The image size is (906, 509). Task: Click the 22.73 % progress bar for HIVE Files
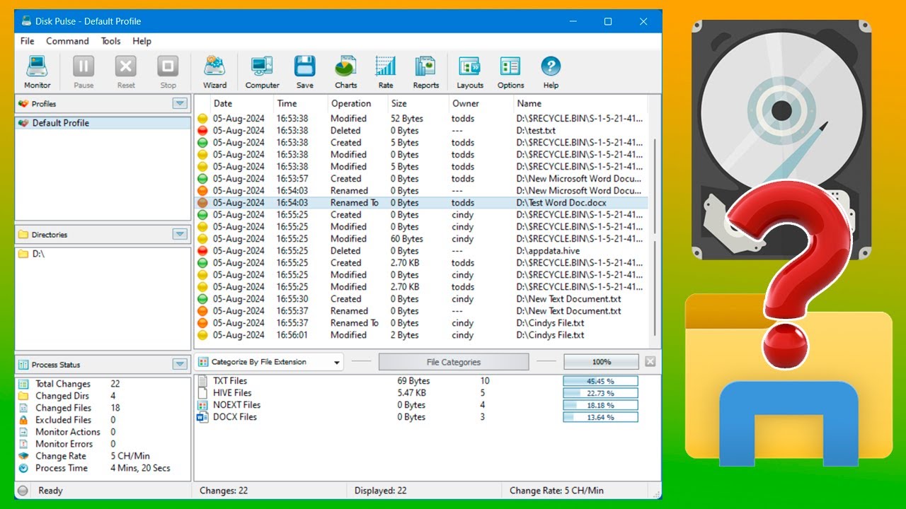601,393
